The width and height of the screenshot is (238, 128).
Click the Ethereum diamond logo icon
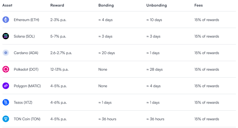pos(6,20)
